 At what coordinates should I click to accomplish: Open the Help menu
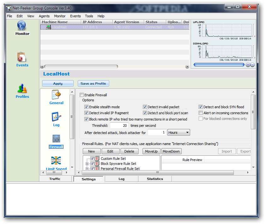pos(101,16)
